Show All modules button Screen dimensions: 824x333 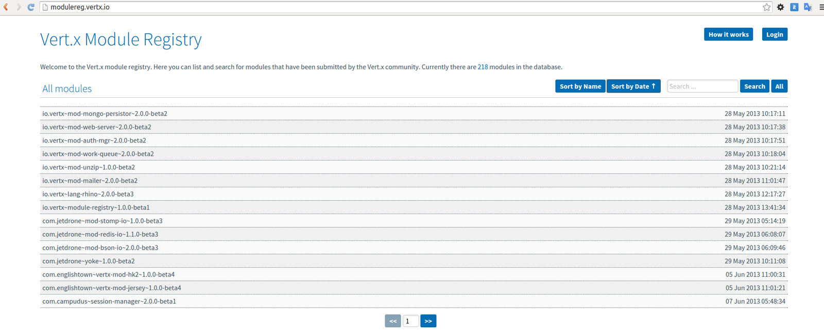point(779,86)
